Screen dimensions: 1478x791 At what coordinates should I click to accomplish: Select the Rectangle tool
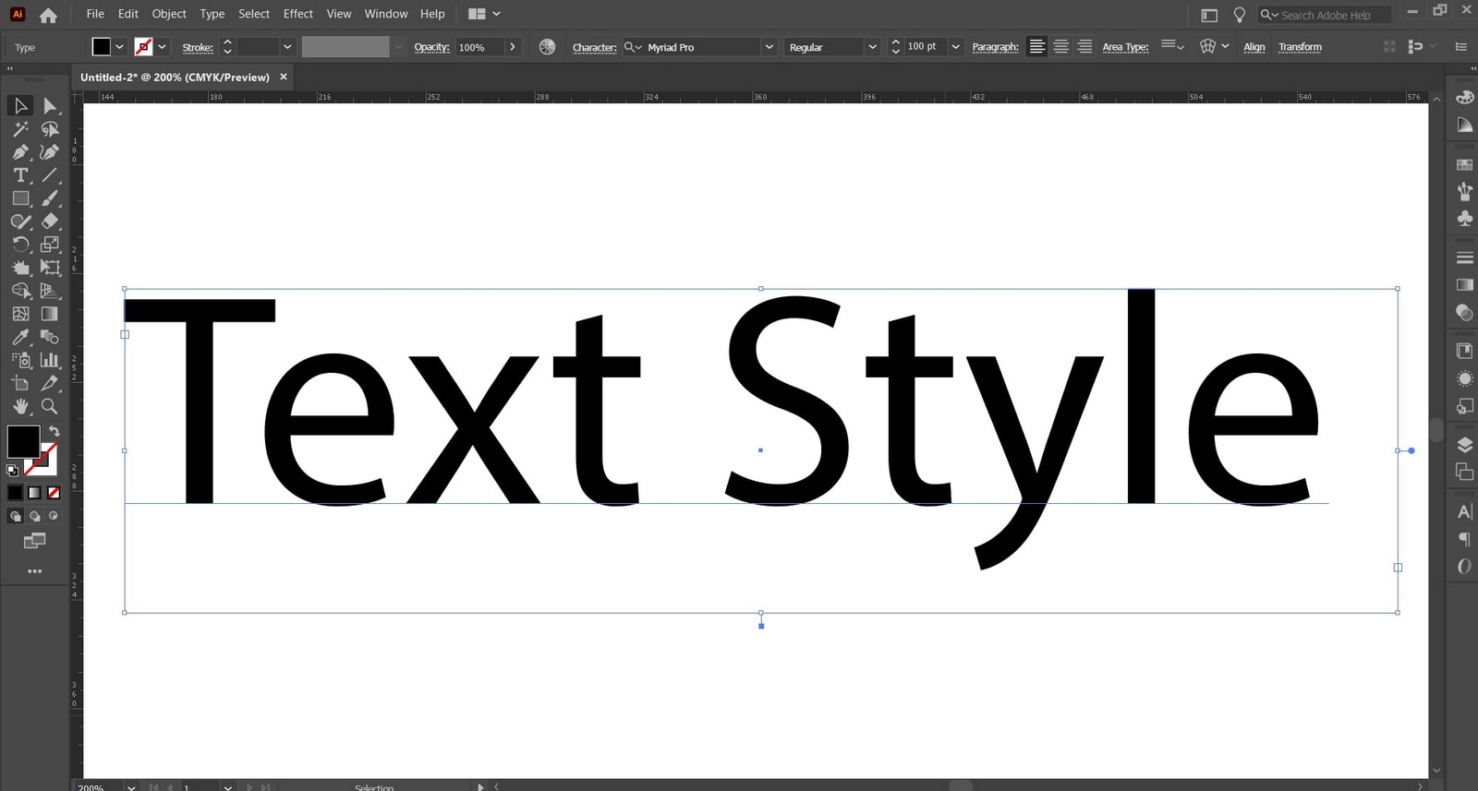click(20, 198)
